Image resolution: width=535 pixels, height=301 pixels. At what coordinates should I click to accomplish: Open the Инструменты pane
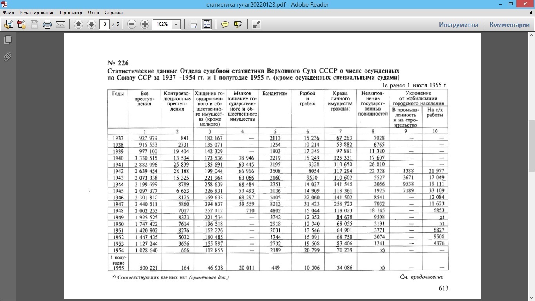(x=458, y=24)
